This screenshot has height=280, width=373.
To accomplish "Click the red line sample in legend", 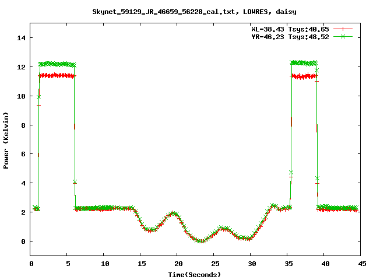I will click(x=343, y=29).
